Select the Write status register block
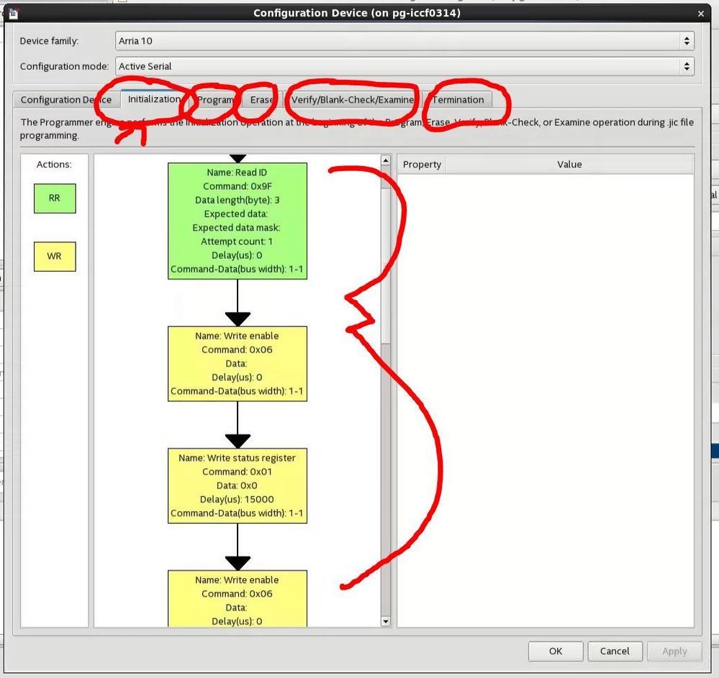Viewport: 719px width, 678px height. coord(238,485)
